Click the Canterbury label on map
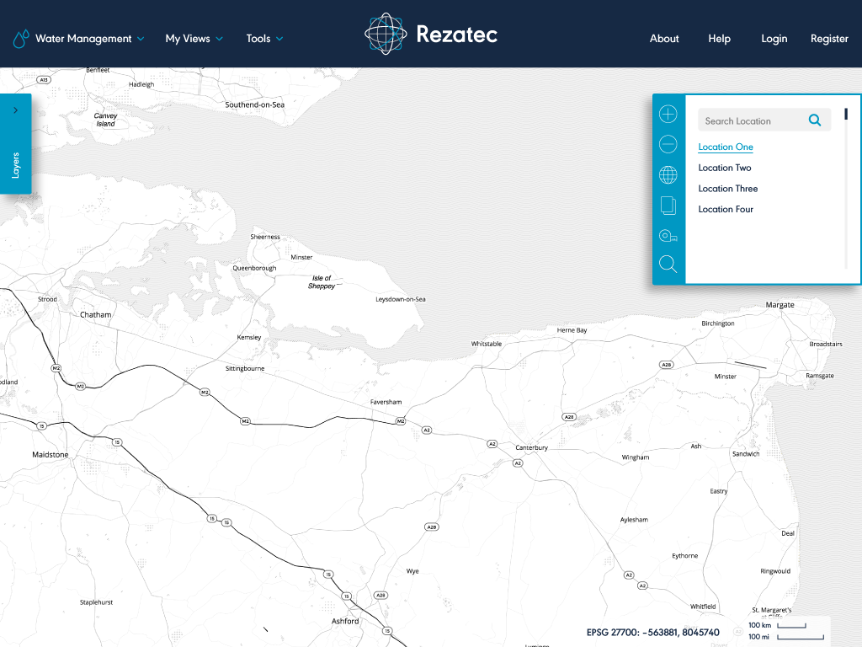Screen dimensions: 862x647 coord(532,448)
